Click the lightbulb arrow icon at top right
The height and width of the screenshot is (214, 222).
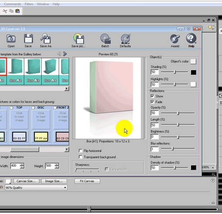tap(212, 27)
